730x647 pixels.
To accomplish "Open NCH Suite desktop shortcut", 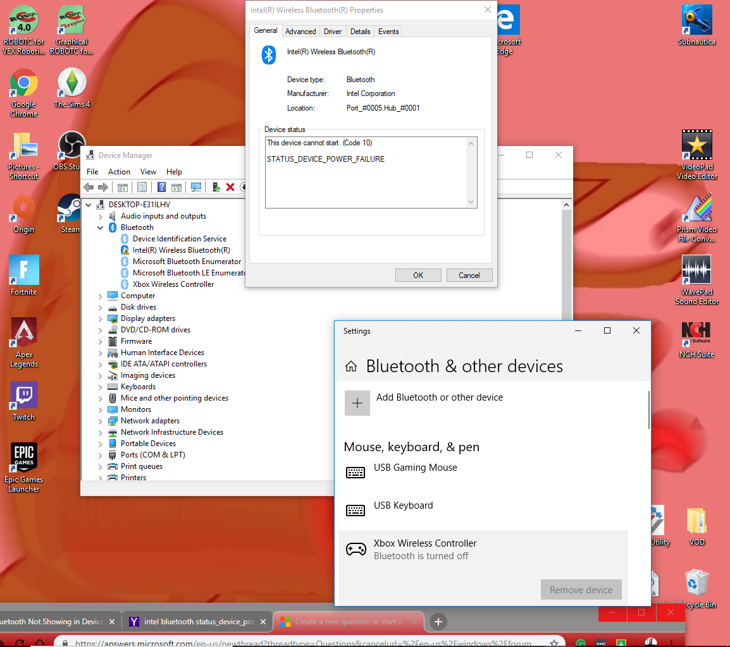I will [696, 339].
